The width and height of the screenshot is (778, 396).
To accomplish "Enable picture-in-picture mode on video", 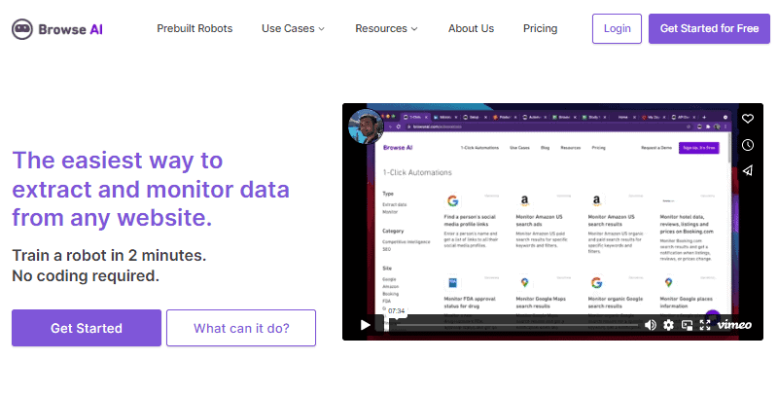I will [x=688, y=325].
